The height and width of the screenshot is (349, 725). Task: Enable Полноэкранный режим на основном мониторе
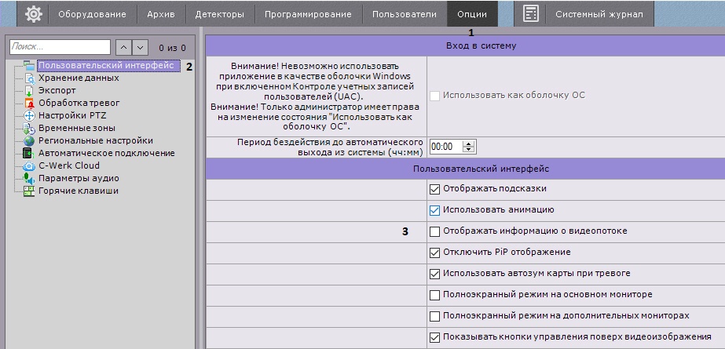click(435, 295)
